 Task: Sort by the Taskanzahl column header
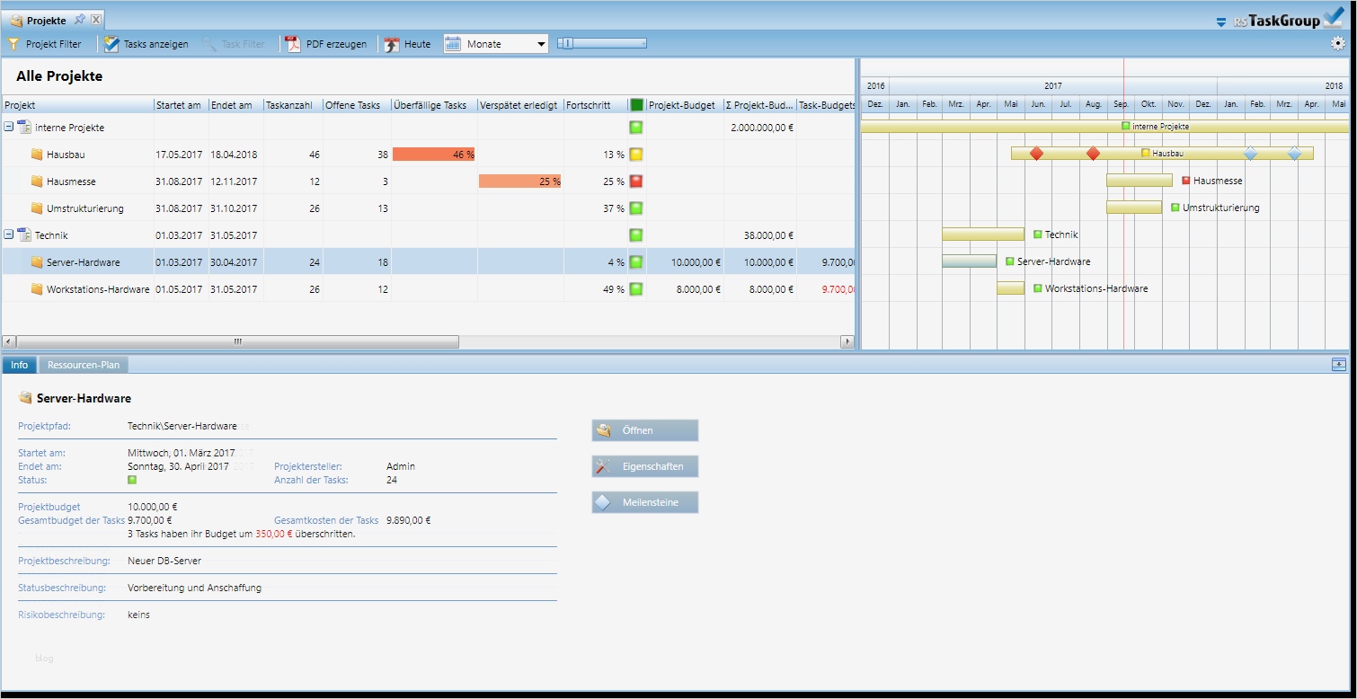293,105
